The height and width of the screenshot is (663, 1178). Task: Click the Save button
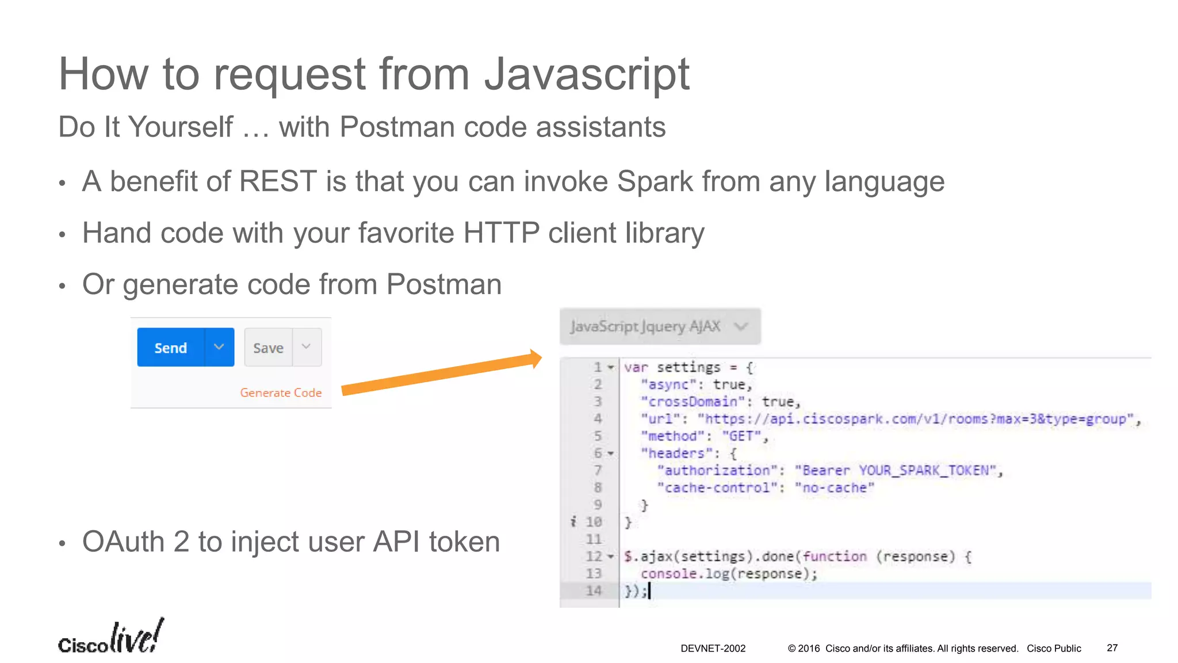(x=268, y=348)
